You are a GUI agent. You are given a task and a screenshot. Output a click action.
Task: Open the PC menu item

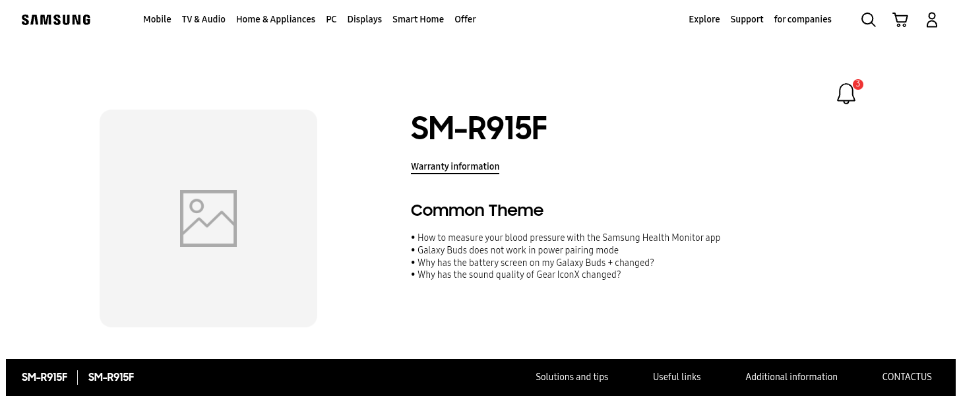331,20
